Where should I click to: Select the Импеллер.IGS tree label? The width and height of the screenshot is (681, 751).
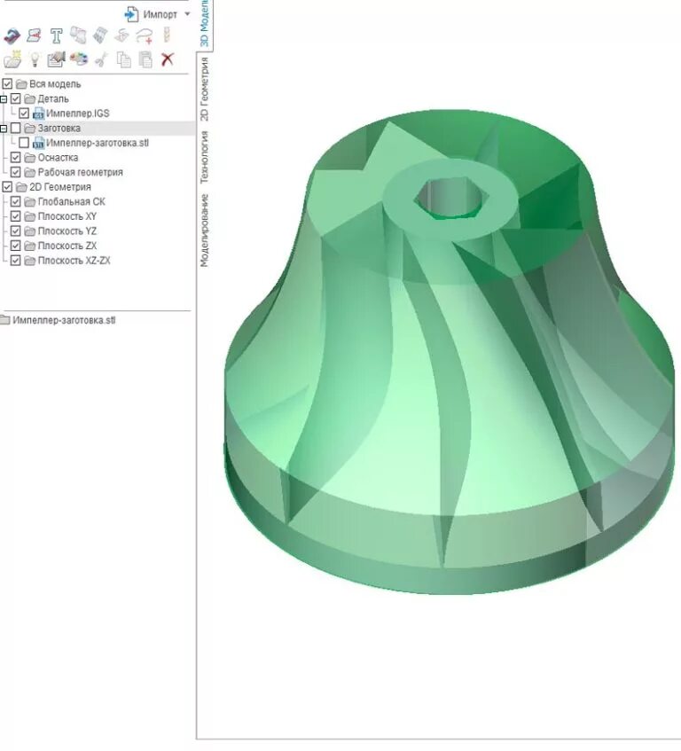tap(77, 113)
